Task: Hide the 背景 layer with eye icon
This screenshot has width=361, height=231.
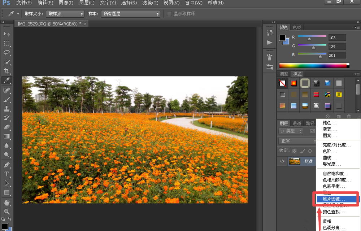Action: (282, 161)
